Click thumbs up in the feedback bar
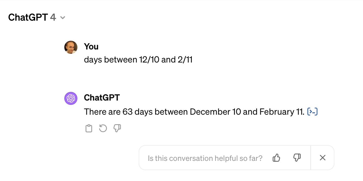The height and width of the screenshot is (181, 363). pos(276,158)
